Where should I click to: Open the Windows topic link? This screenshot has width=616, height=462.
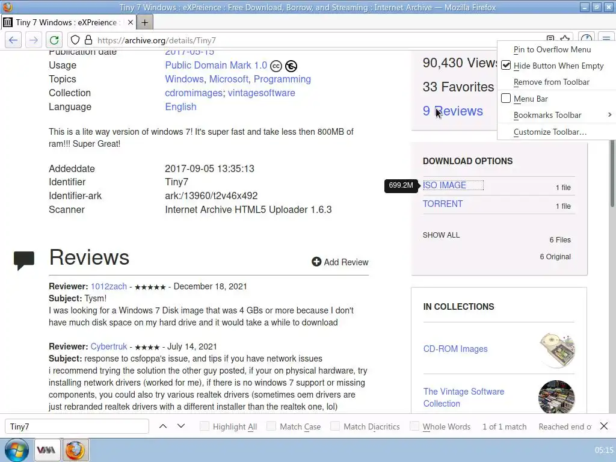tap(184, 79)
